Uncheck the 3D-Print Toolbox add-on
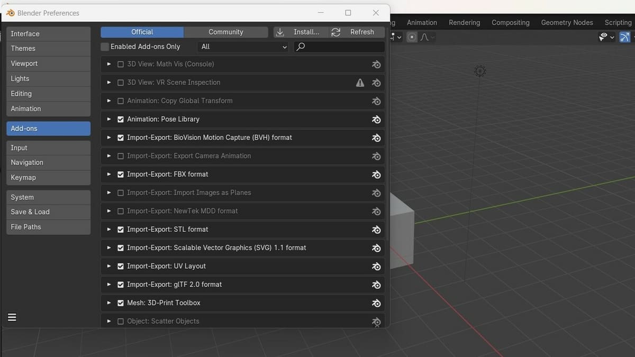The width and height of the screenshot is (635, 357). click(x=121, y=303)
